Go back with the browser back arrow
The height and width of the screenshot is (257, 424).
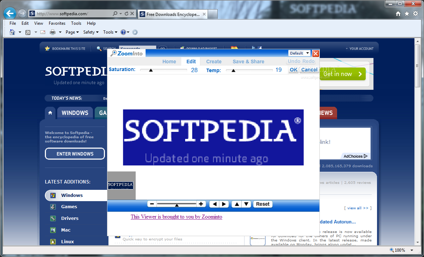(x=10, y=14)
